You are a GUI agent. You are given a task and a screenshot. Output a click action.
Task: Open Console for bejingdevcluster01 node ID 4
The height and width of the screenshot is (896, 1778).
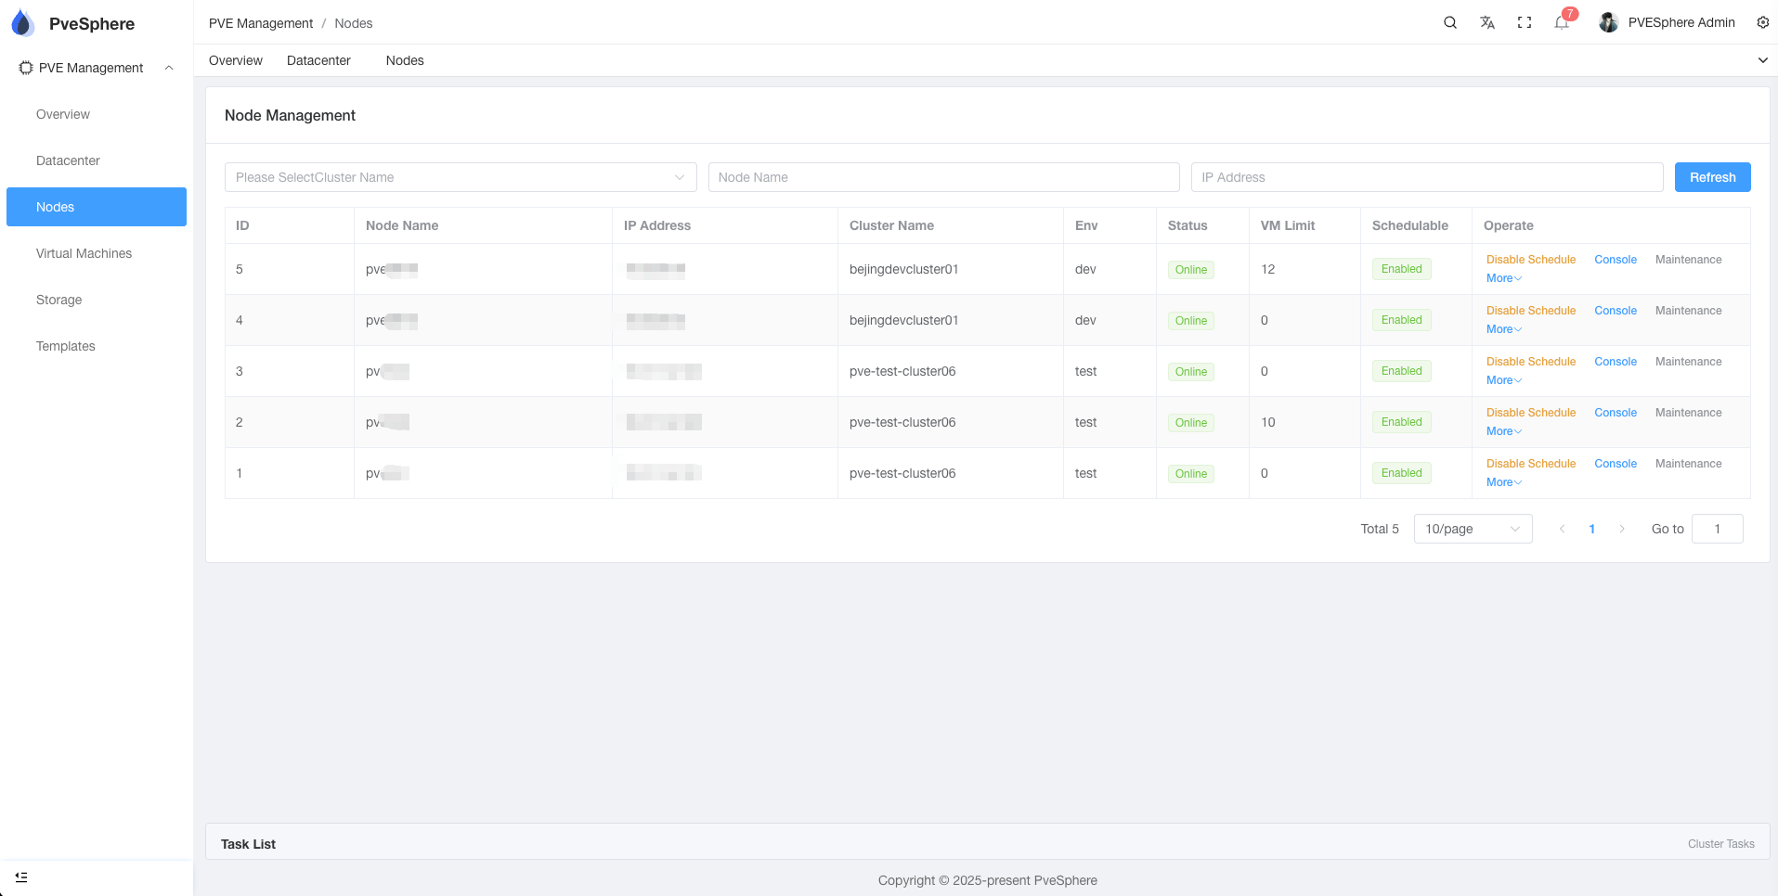point(1615,310)
